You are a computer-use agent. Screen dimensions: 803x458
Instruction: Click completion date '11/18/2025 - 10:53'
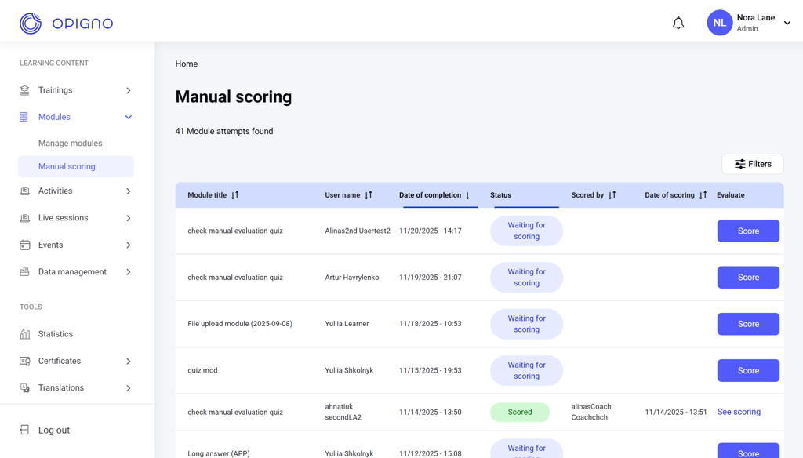pos(431,324)
